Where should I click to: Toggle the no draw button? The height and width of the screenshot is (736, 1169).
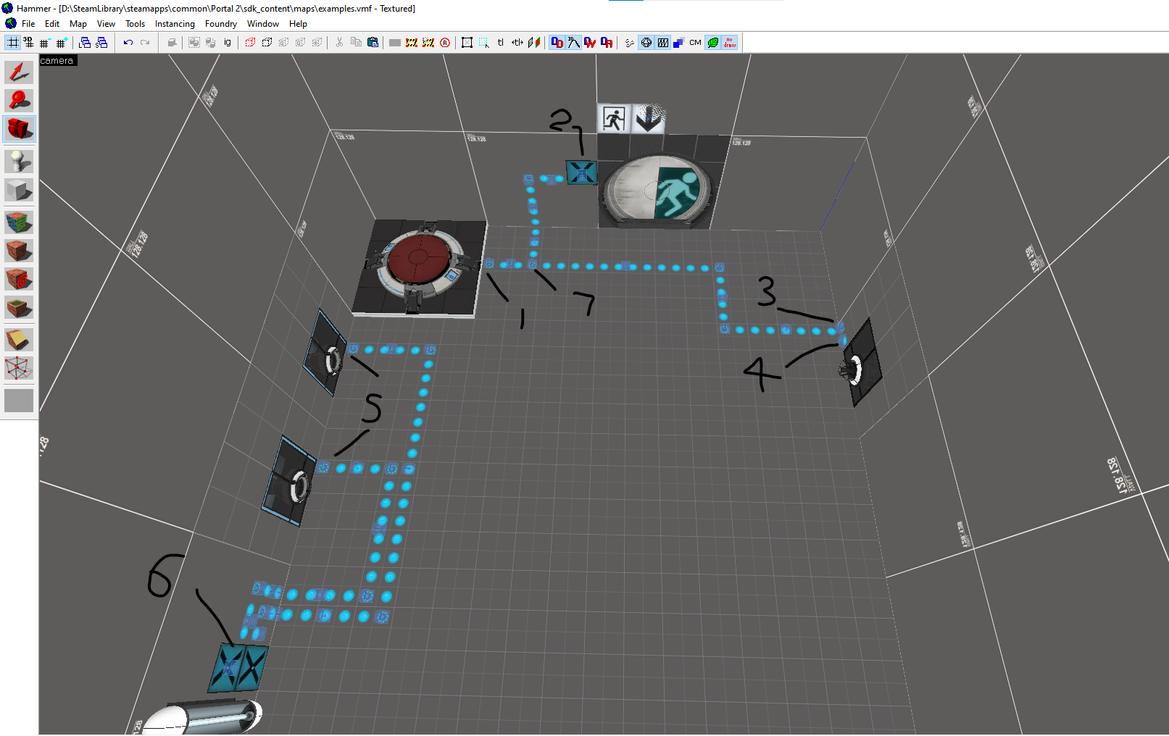pyautogui.click(x=730, y=43)
